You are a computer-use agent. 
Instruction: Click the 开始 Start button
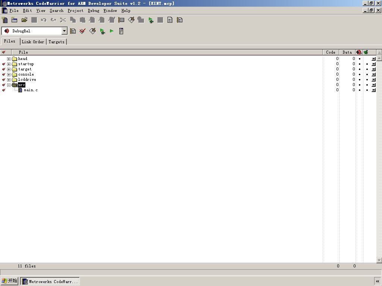tap(9, 281)
